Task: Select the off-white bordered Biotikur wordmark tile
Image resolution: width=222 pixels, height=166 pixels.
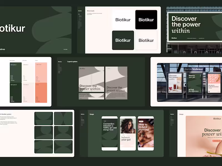Action: 146,40
